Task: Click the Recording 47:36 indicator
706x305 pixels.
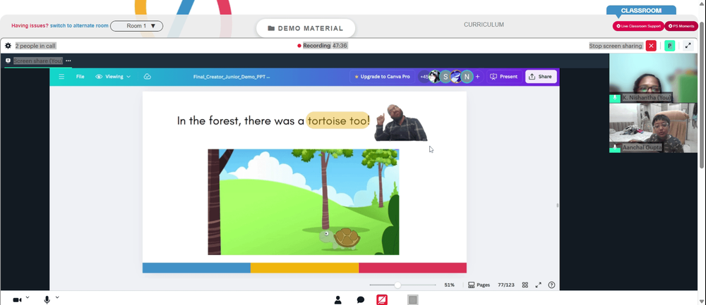Action: (323, 46)
